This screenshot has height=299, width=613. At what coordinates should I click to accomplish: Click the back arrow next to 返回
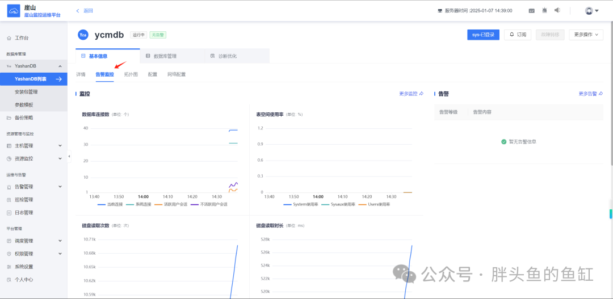click(78, 11)
